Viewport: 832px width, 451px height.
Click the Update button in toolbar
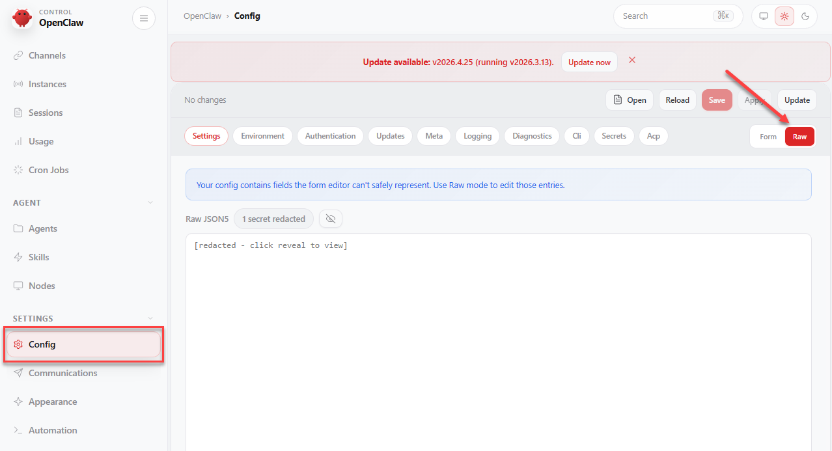point(797,100)
